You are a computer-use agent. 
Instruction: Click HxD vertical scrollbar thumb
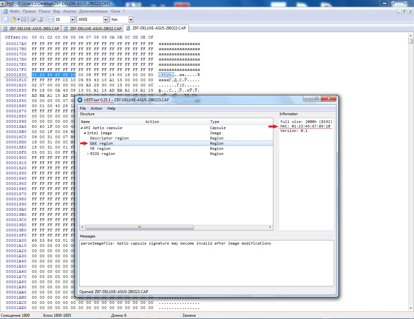pos(411,41)
